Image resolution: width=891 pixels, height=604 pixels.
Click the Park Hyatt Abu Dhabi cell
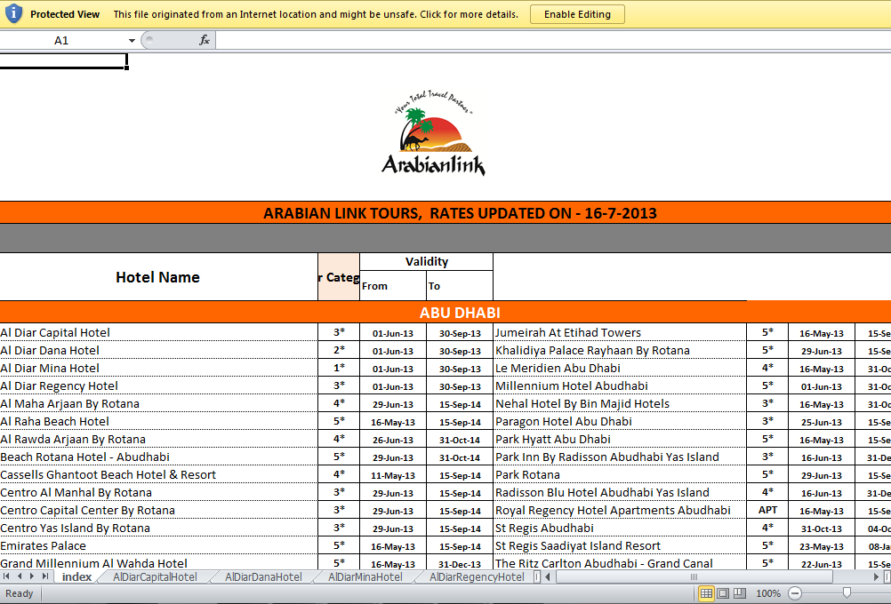click(x=620, y=439)
